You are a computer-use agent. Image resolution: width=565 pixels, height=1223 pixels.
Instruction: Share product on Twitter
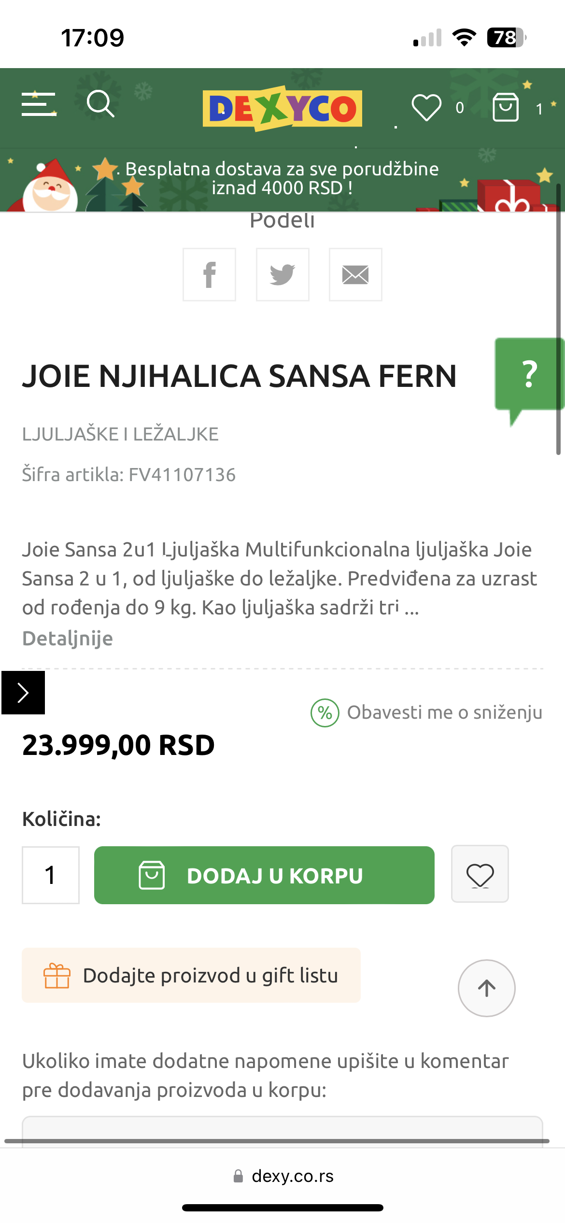click(x=282, y=275)
